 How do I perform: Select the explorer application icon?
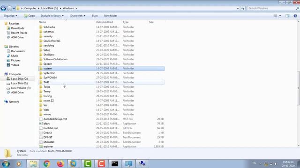pos(41,147)
